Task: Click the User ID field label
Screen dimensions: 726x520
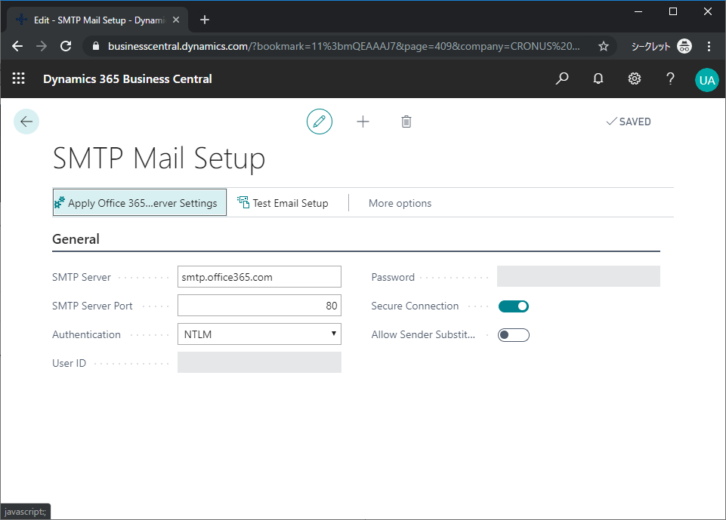Action: (x=69, y=363)
